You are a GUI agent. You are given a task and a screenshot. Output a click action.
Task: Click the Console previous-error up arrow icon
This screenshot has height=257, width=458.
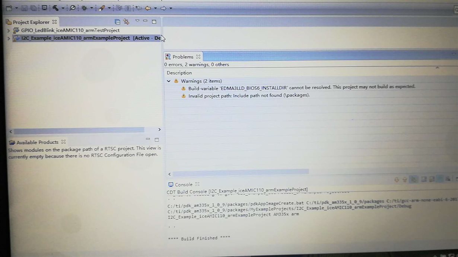pos(405,180)
